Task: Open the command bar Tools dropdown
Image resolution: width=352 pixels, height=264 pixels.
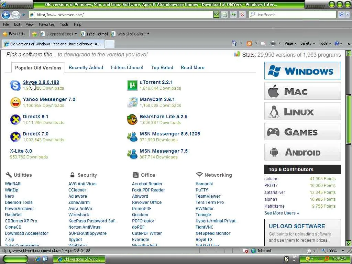Action: point(325,43)
